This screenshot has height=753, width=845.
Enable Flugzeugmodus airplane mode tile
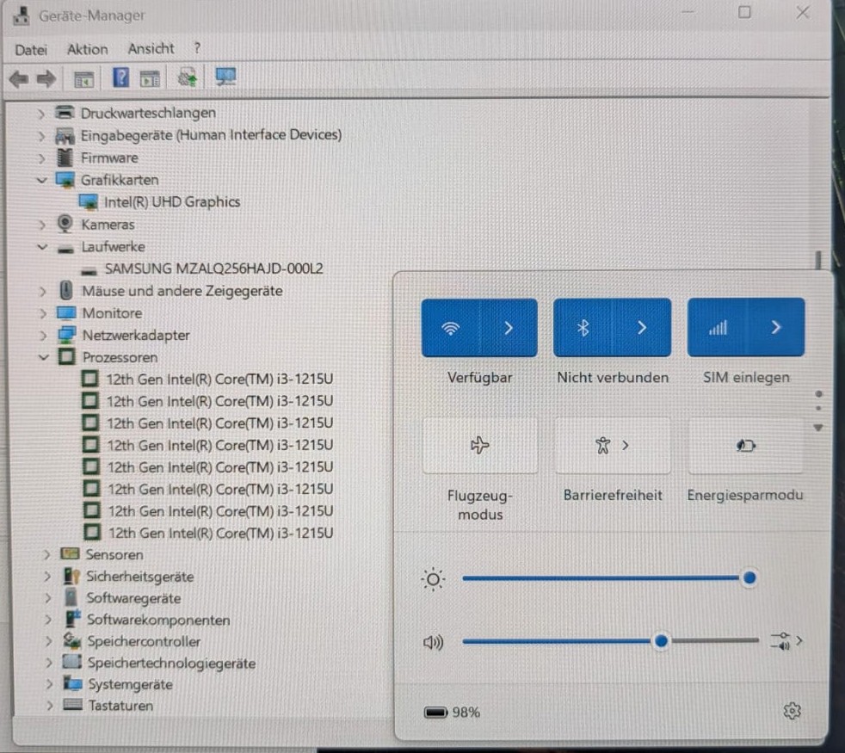click(x=479, y=445)
